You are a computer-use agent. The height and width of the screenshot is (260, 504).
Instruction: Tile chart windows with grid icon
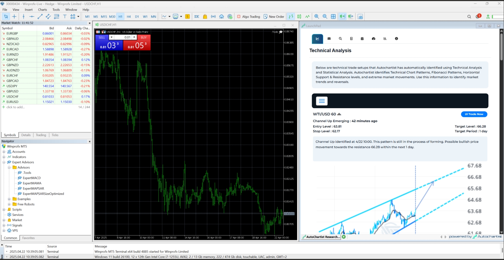point(333,17)
